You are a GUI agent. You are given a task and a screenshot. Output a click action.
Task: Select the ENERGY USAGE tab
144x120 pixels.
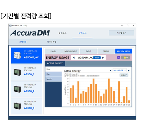coord(124,51)
